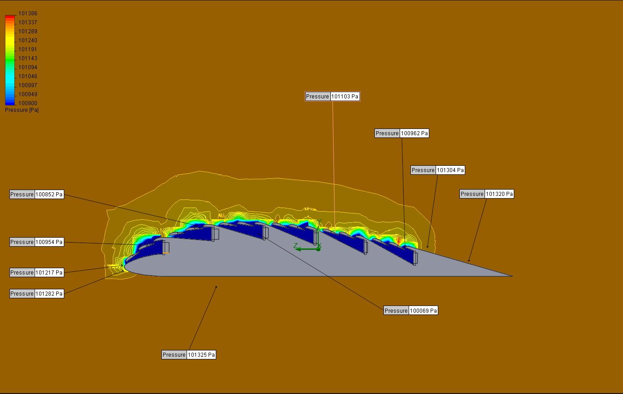
Task: Click the legend value 101191
Action: (27, 49)
